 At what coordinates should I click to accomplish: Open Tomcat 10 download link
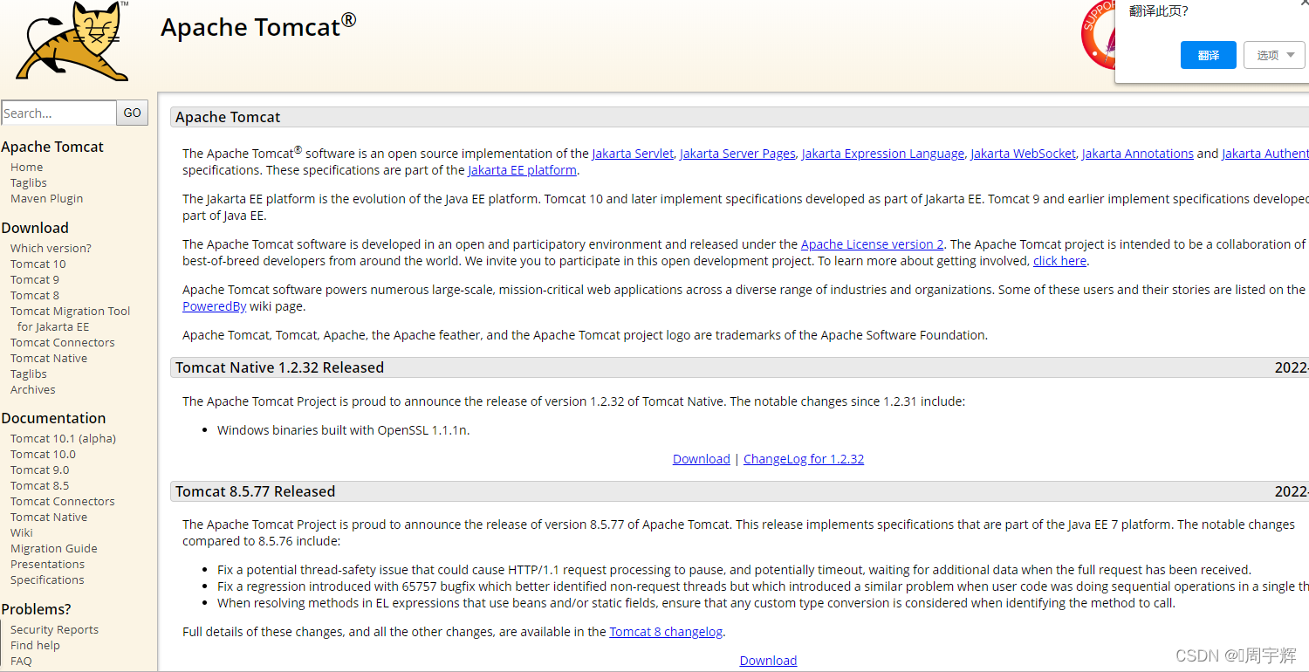(38, 264)
